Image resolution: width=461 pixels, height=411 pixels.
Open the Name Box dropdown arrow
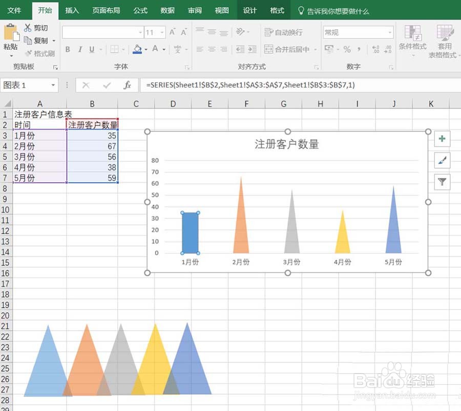click(53, 85)
